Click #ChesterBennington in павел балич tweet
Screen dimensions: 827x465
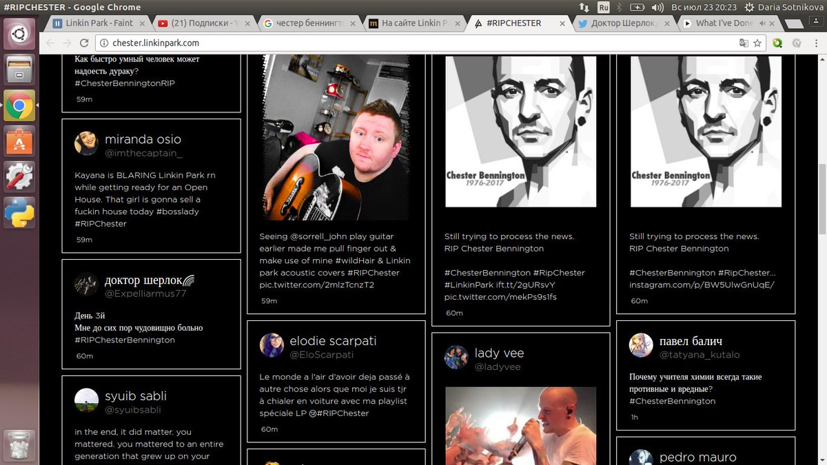(x=672, y=401)
